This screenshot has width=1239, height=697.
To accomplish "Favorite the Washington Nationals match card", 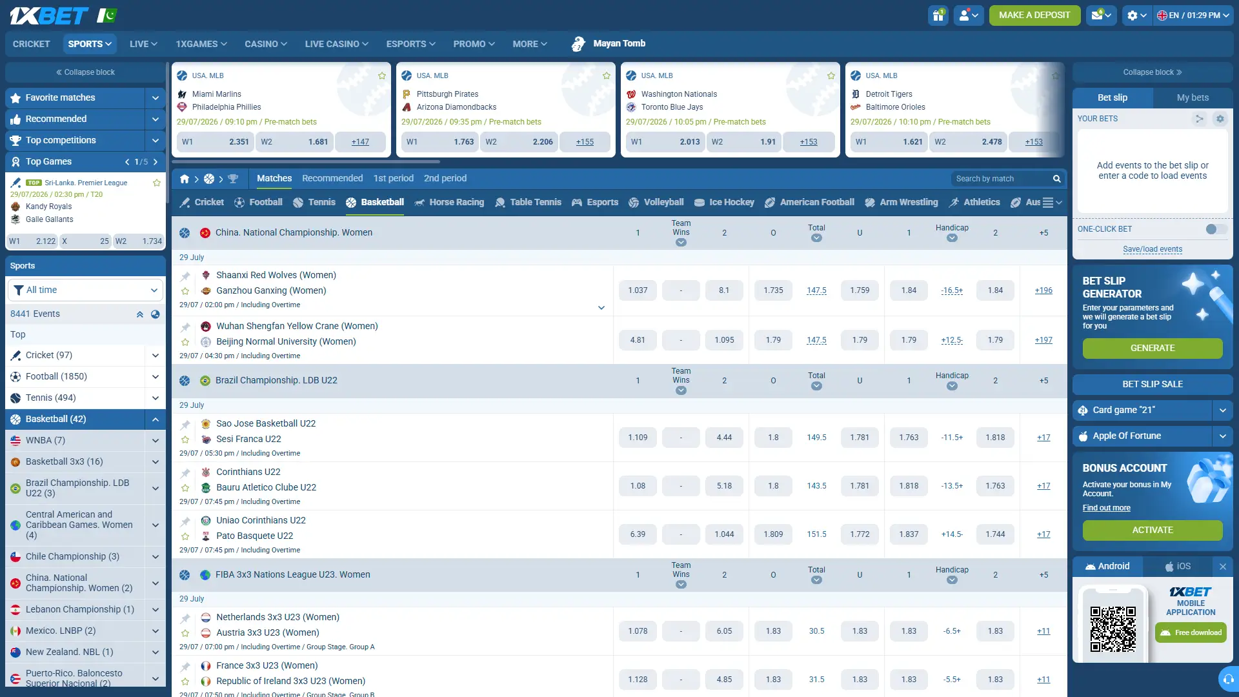I will 831,76.
